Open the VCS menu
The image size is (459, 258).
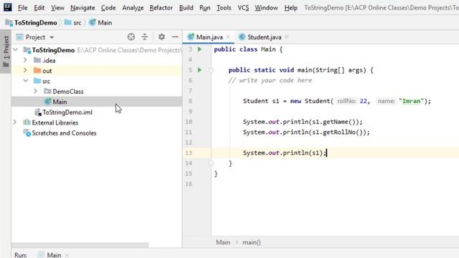(243, 8)
